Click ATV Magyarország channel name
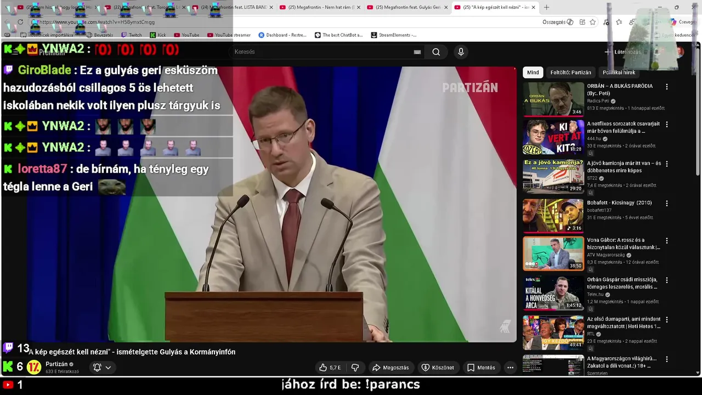The image size is (702, 395). pos(606,255)
